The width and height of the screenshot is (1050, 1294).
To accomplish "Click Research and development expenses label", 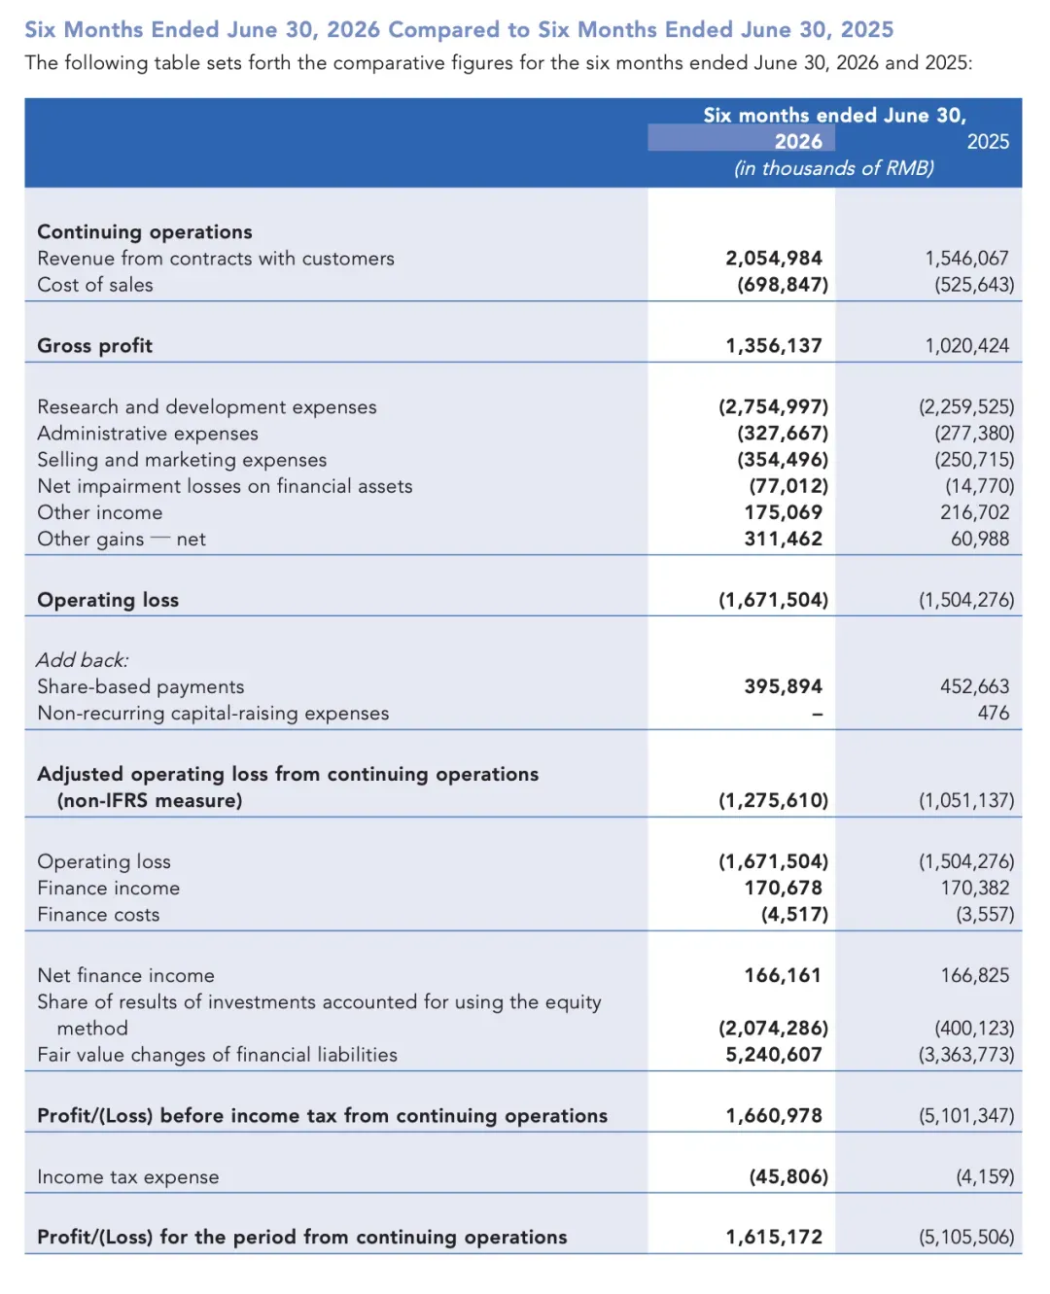I will tap(207, 407).
